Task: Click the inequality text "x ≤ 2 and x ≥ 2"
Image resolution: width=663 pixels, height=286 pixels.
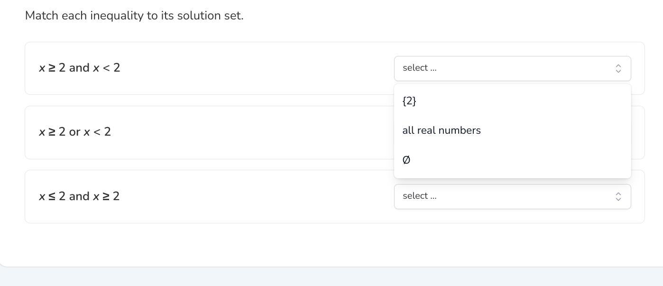Action: click(x=79, y=196)
